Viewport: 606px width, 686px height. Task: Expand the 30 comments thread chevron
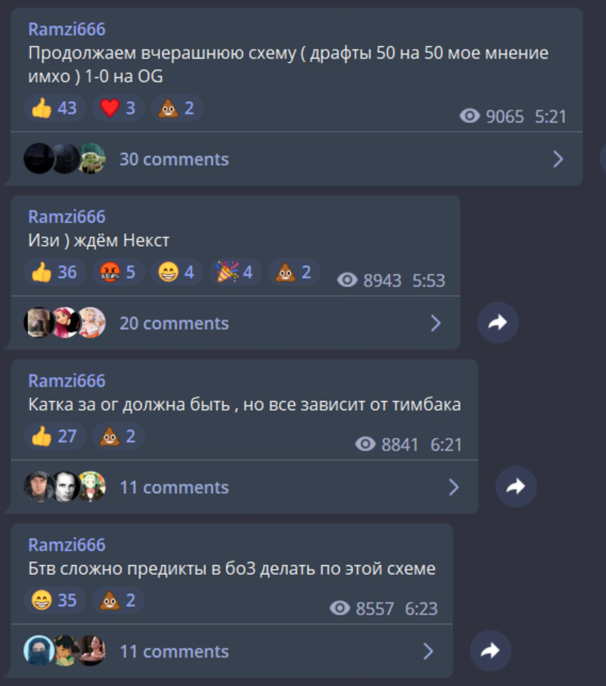pos(558,159)
